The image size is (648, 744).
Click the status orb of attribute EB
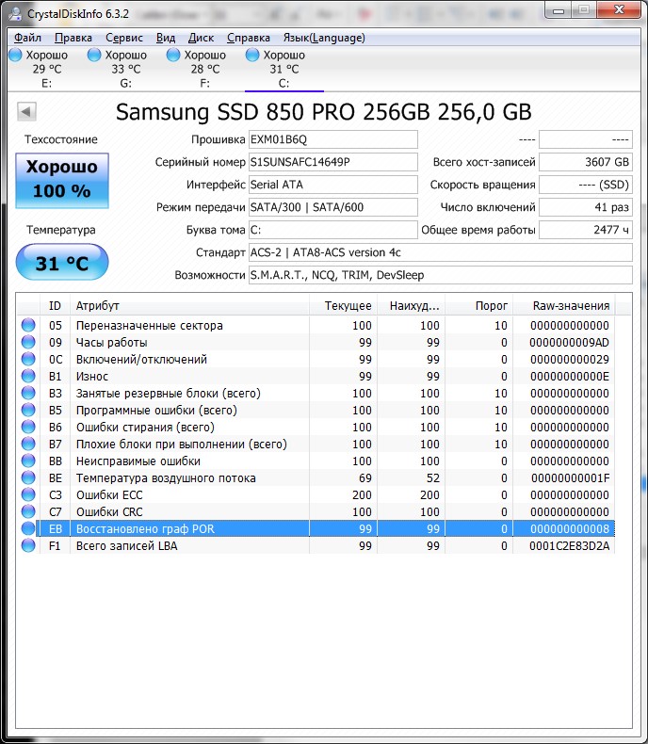[x=28, y=528]
